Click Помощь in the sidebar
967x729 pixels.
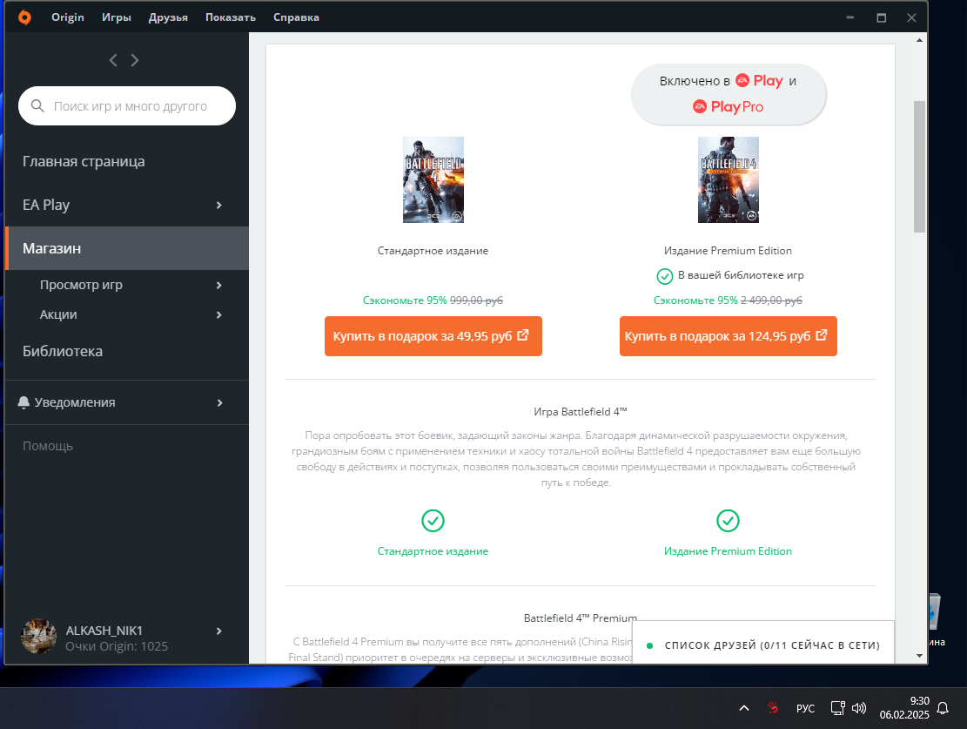pyautogui.click(x=48, y=446)
